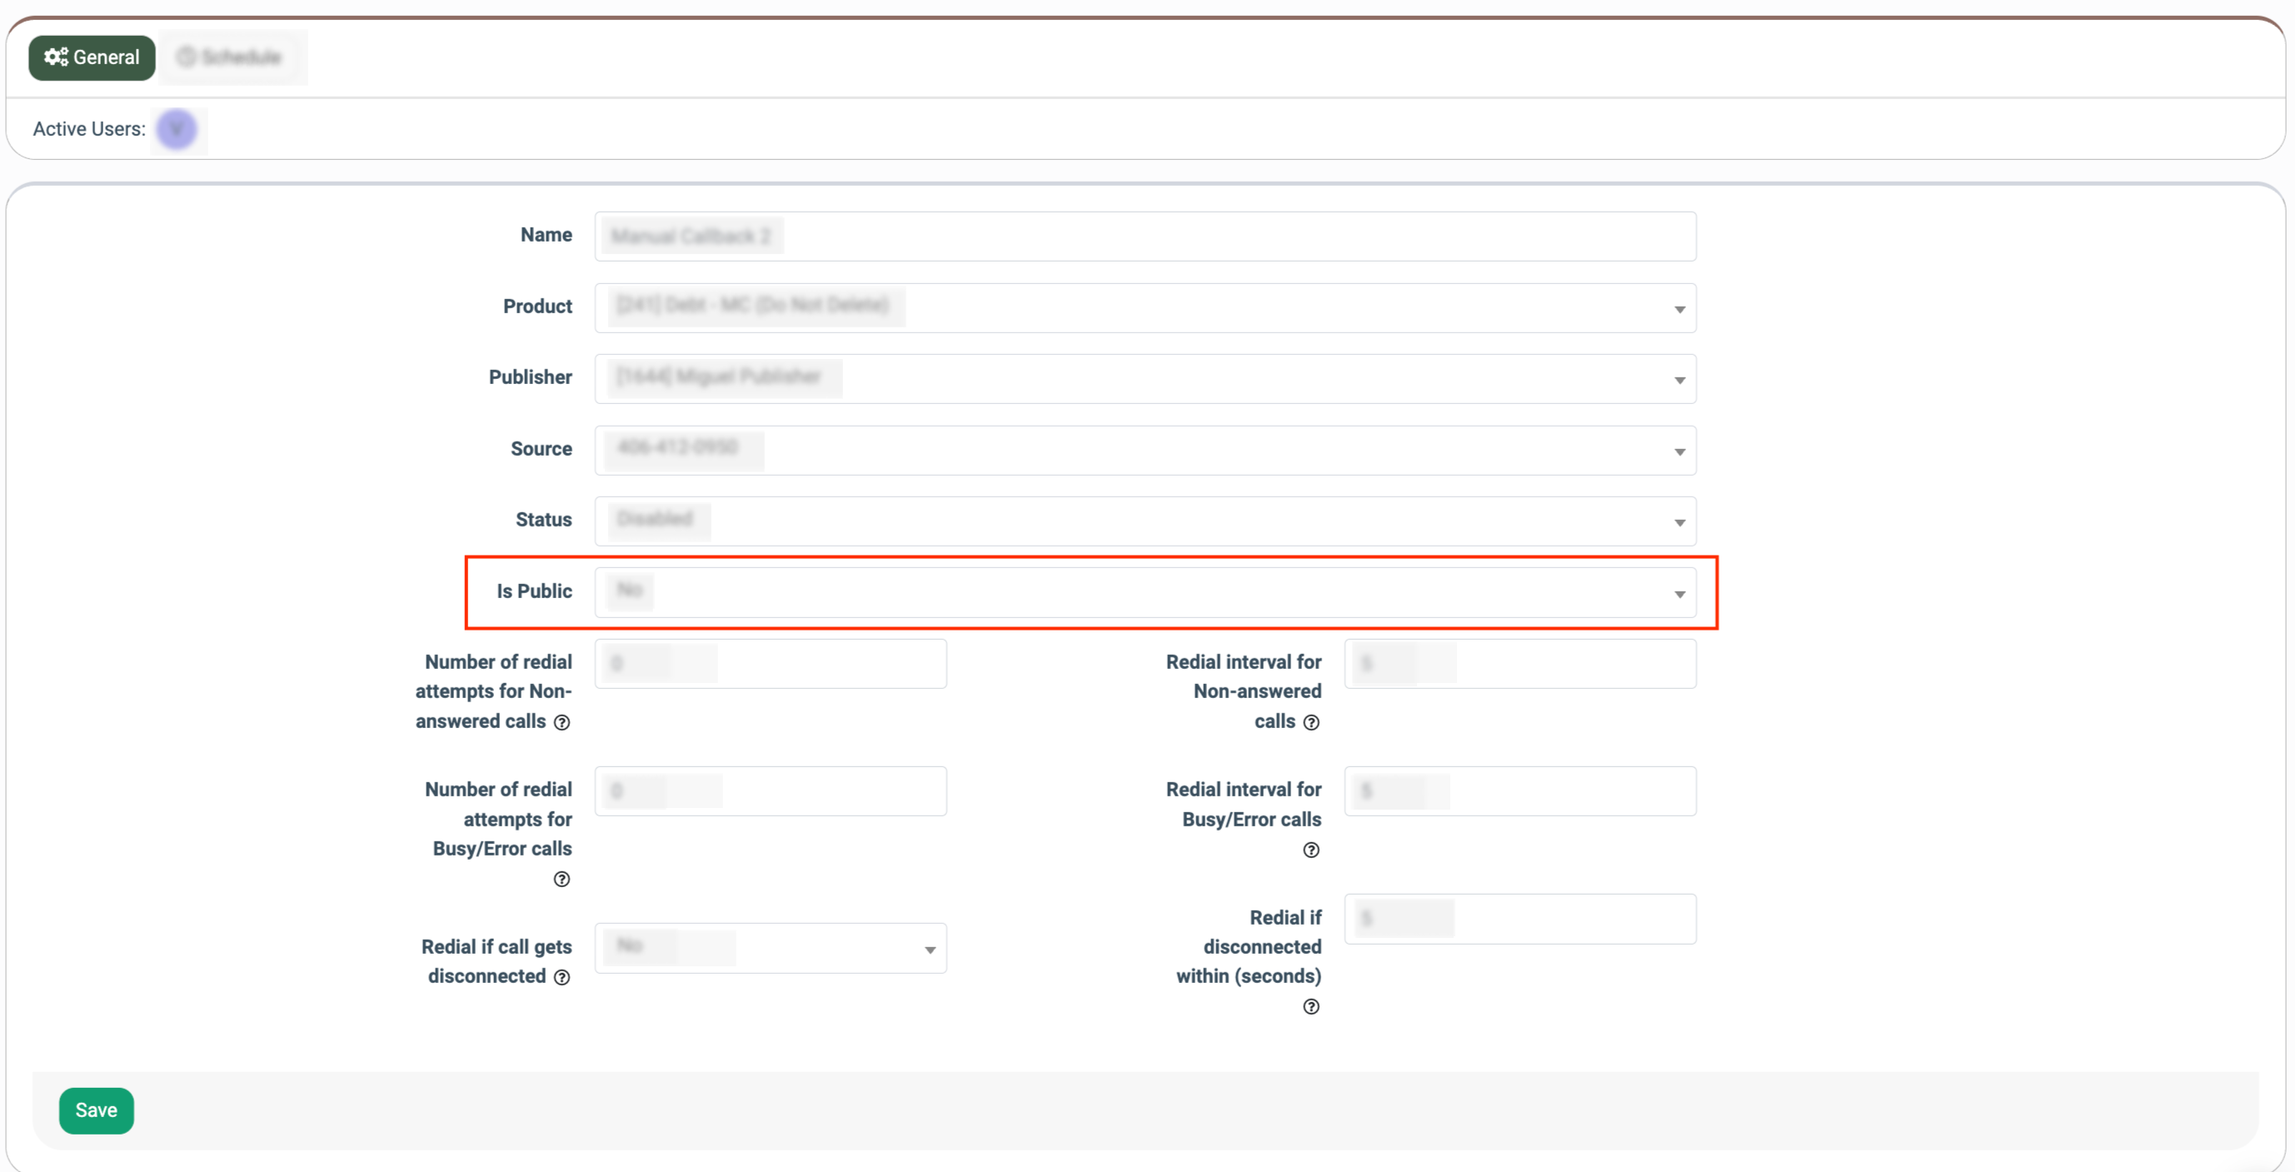This screenshot has height=1172, width=2295.
Task: Click the Busy/Error redial interval field
Action: 1519,791
